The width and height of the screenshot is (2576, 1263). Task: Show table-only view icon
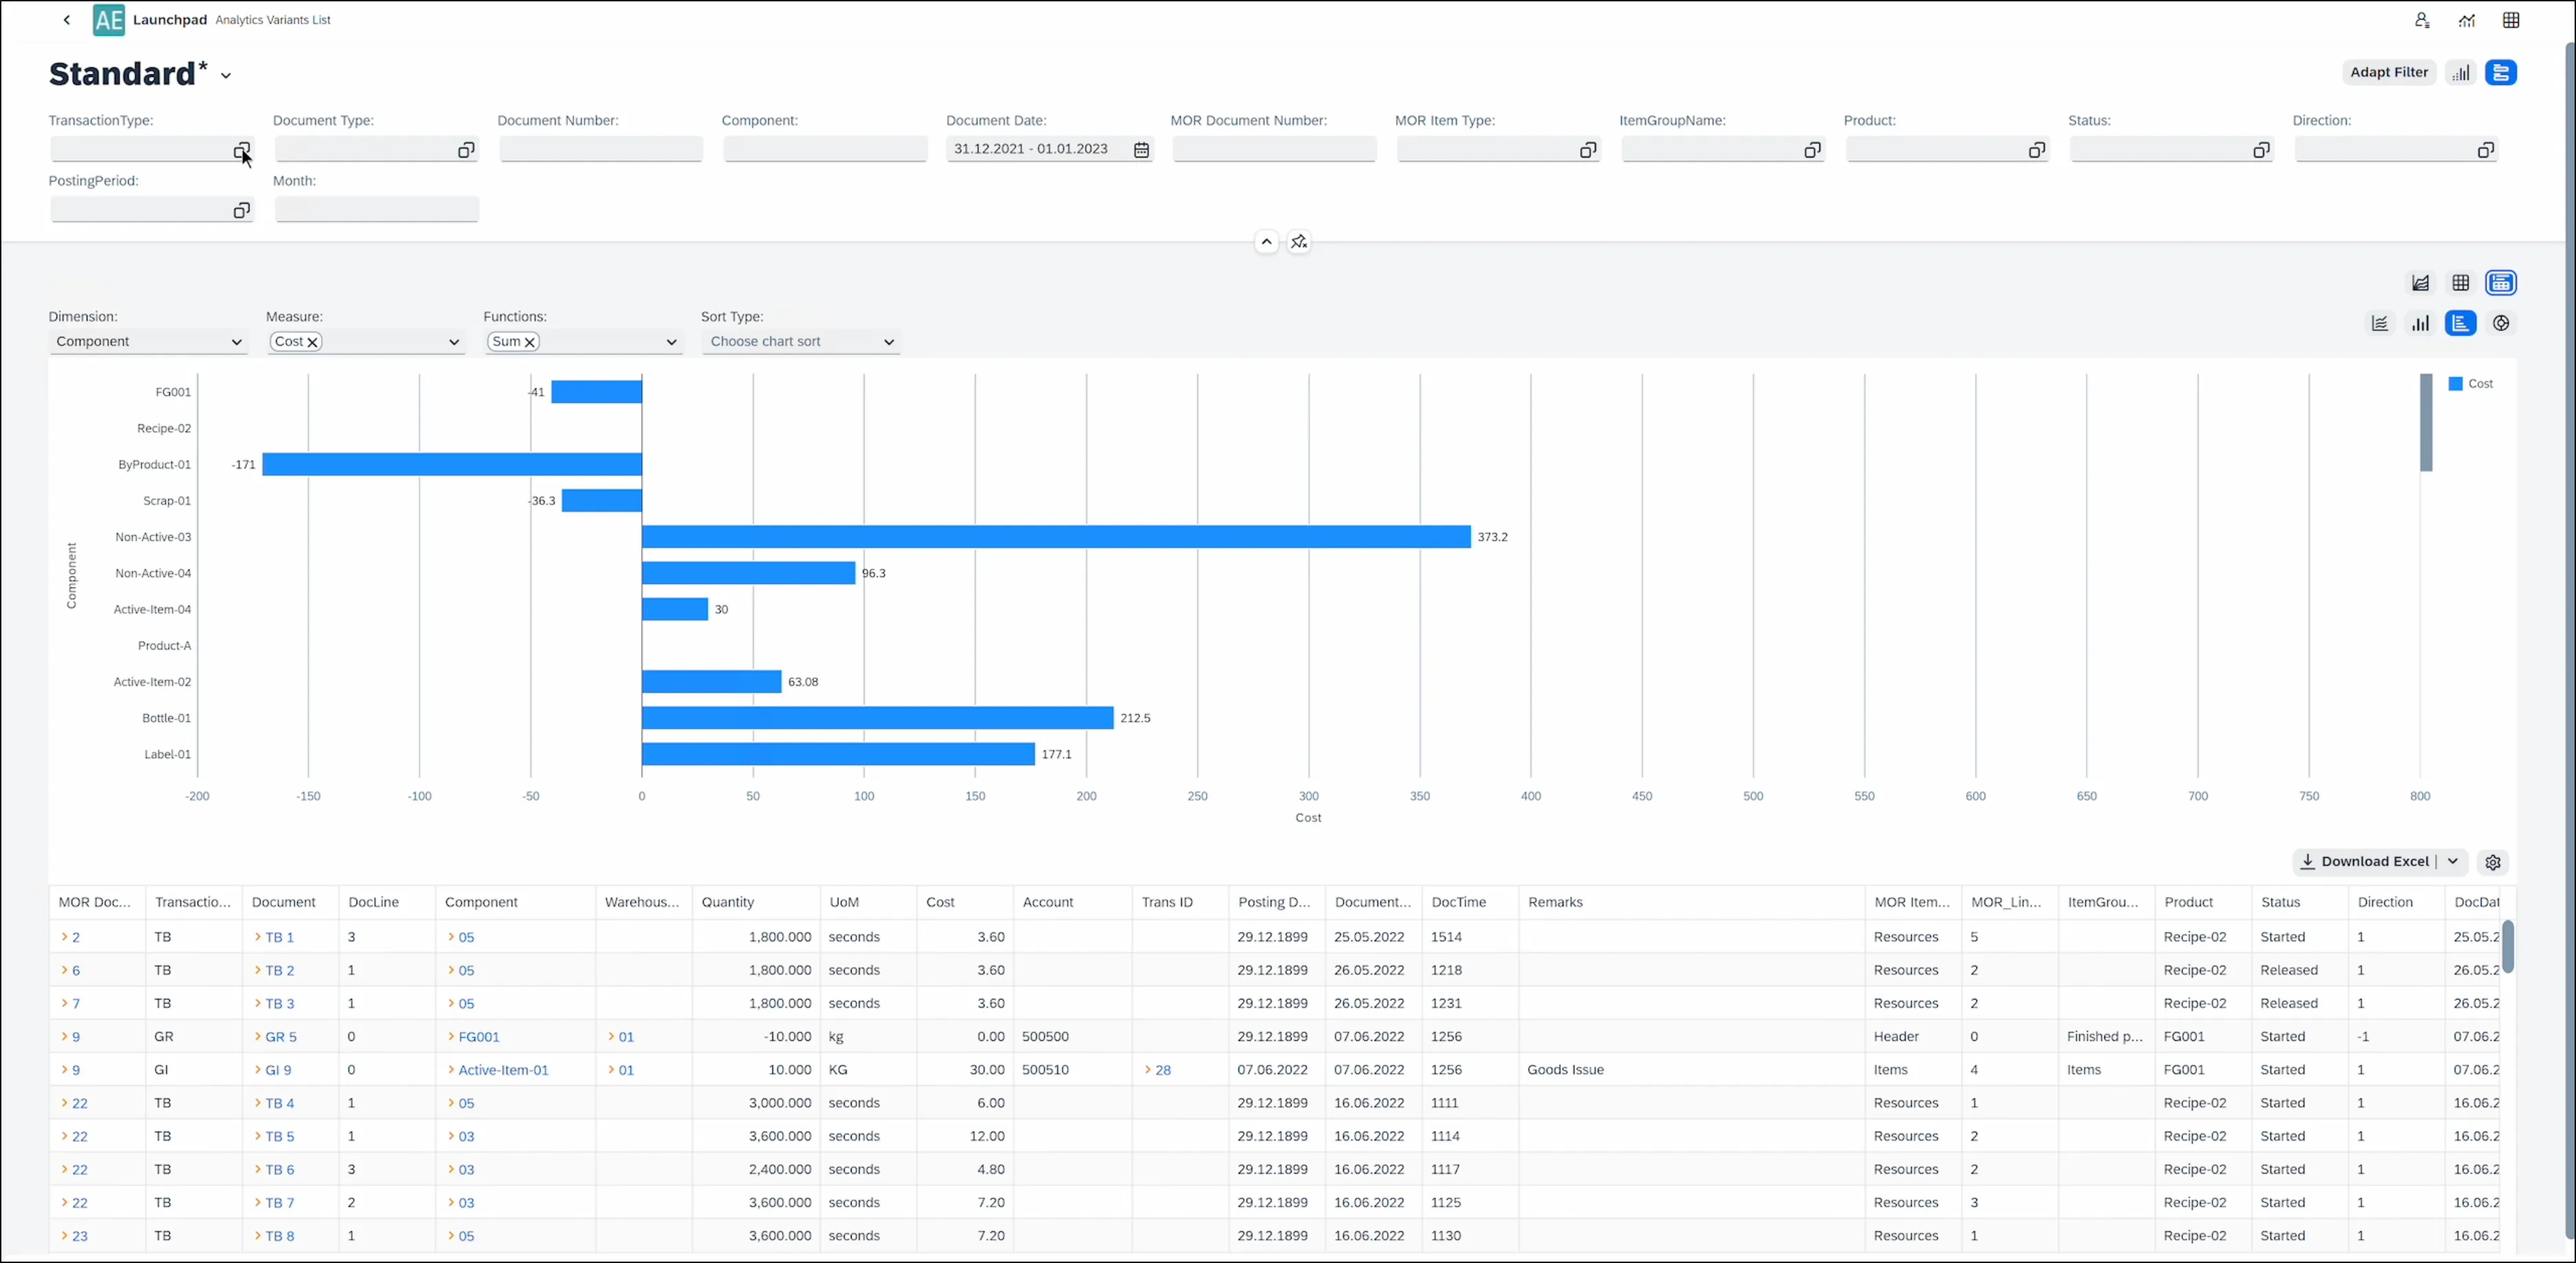coord(2460,284)
